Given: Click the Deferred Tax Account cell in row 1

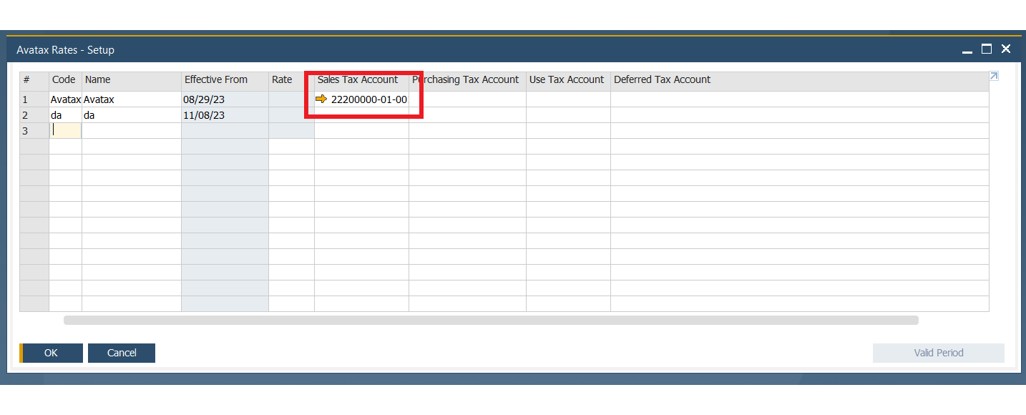Looking at the screenshot, I should click(800, 99).
